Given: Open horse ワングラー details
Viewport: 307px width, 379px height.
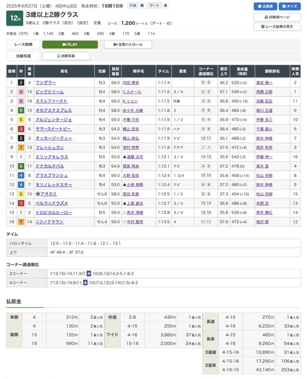Looking at the screenshot, I should coord(45,82).
